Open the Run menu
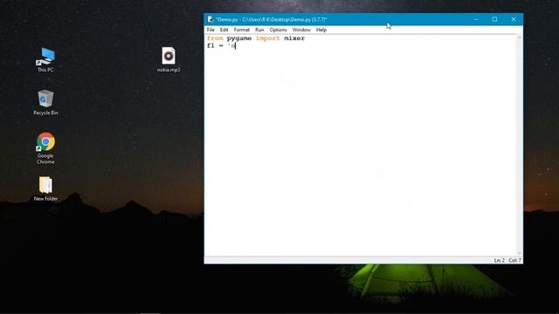 pyautogui.click(x=259, y=30)
